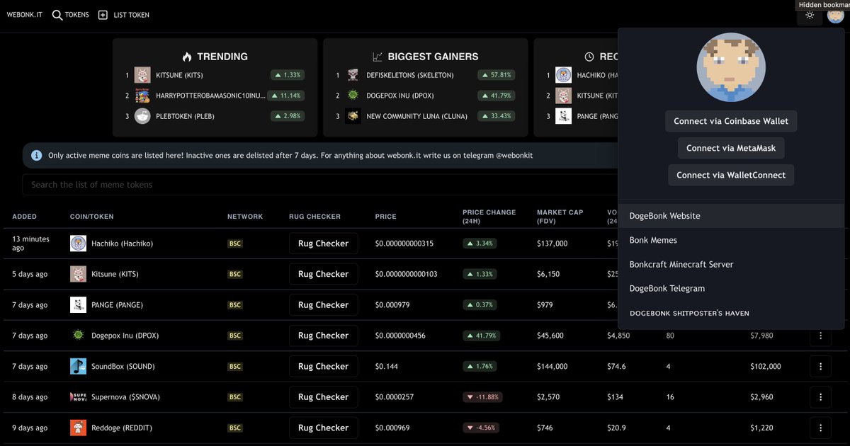The height and width of the screenshot is (446, 850).
Task: Toggle light theme with the sun icon
Action: (x=810, y=14)
